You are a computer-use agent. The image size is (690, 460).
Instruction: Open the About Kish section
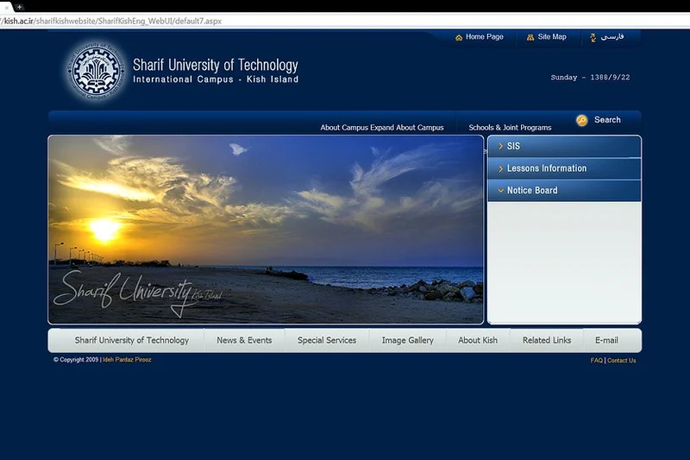click(x=478, y=340)
